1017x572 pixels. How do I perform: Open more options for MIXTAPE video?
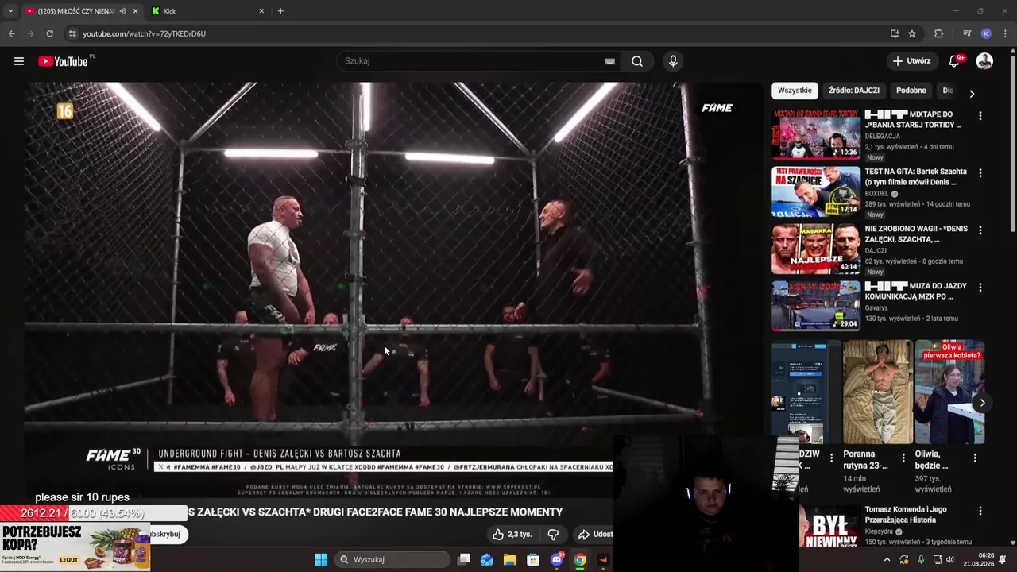click(980, 116)
